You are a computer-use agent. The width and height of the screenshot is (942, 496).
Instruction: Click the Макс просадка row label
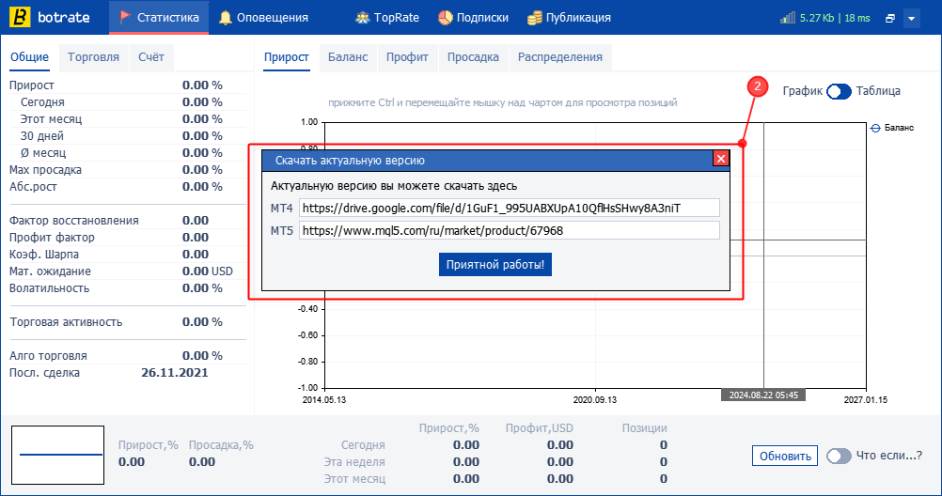pos(45,170)
